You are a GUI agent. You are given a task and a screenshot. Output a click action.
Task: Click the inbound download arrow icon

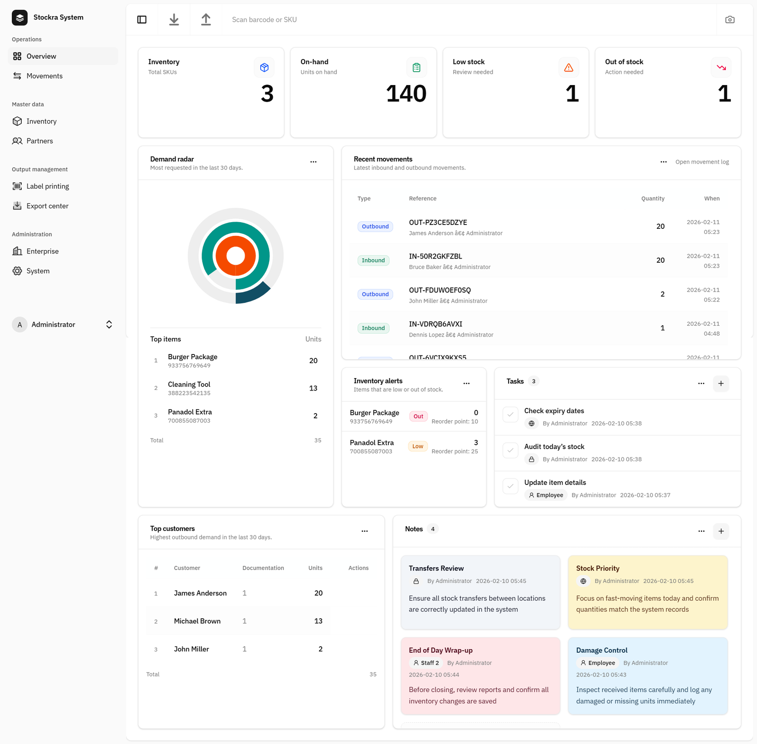click(x=174, y=19)
